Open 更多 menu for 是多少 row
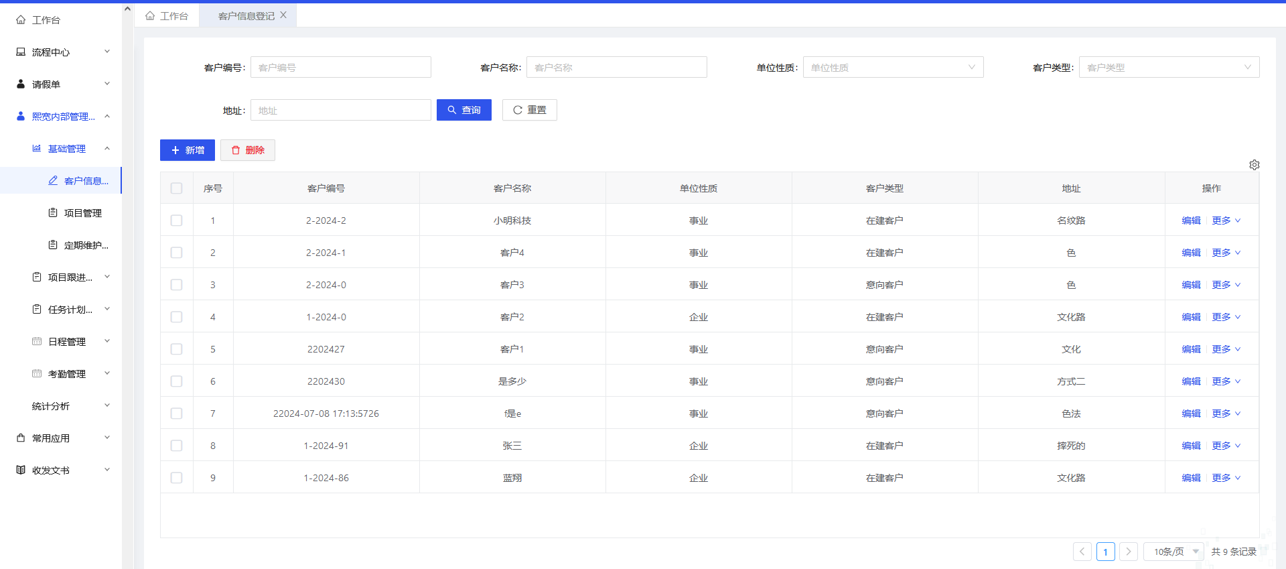The image size is (1286, 569). coord(1226,381)
